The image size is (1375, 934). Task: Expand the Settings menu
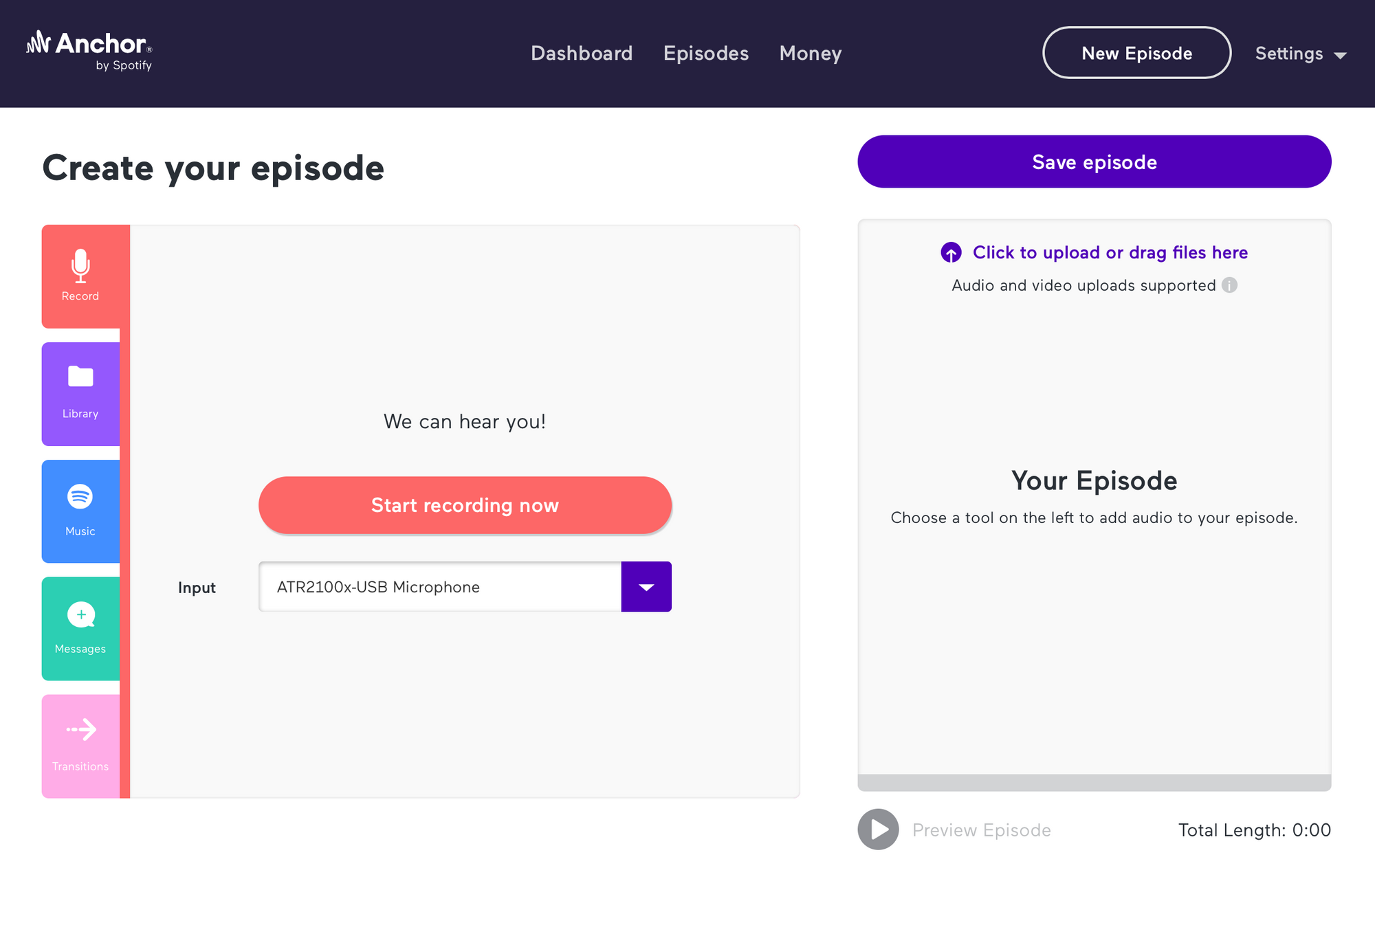point(1300,54)
